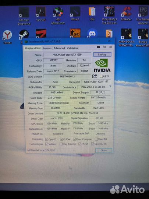Click the Driver Version field
This screenshot has height=199, width=149.
tap(77, 113)
